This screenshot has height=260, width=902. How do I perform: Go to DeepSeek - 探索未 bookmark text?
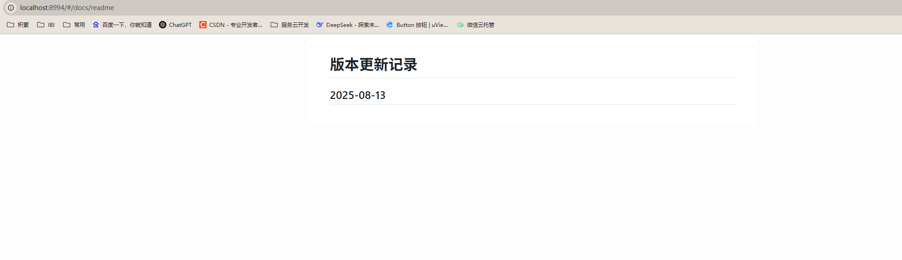(x=352, y=25)
